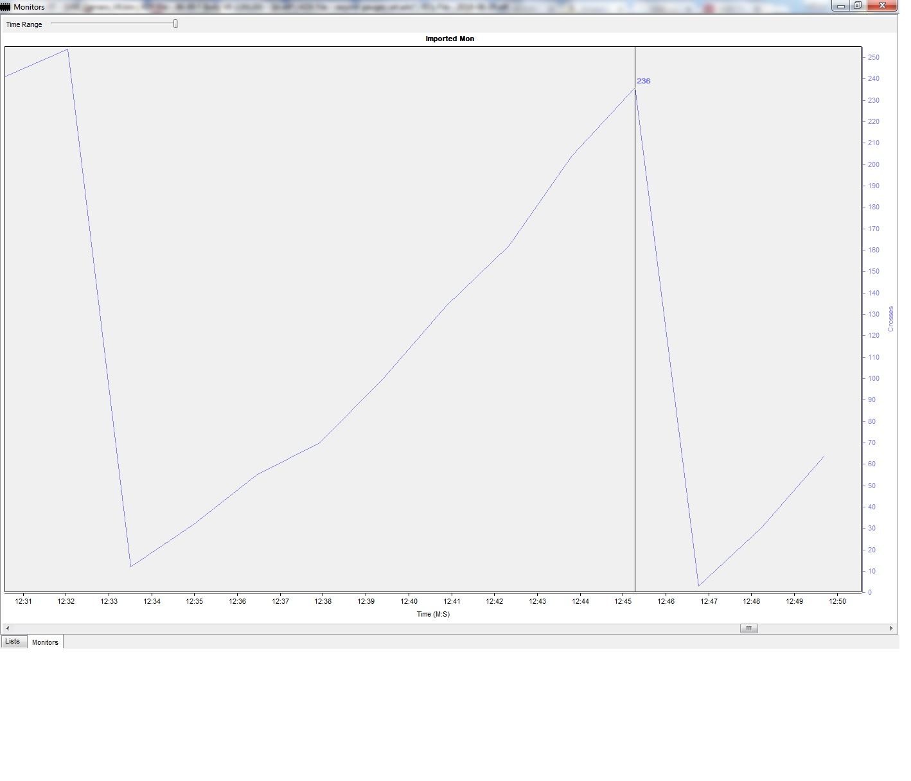Click the Crosses y-axis label

click(890, 319)
